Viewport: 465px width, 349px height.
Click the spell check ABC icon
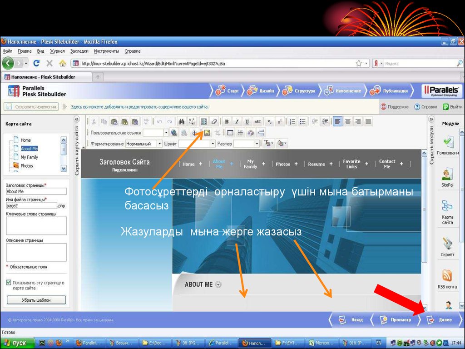click(147, 122)
